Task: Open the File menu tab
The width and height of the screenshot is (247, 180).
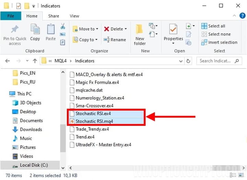Action: pyautogui.click(x=11, y=16)
